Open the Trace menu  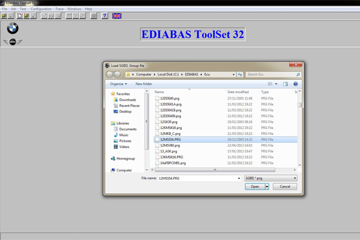(59, 9)
